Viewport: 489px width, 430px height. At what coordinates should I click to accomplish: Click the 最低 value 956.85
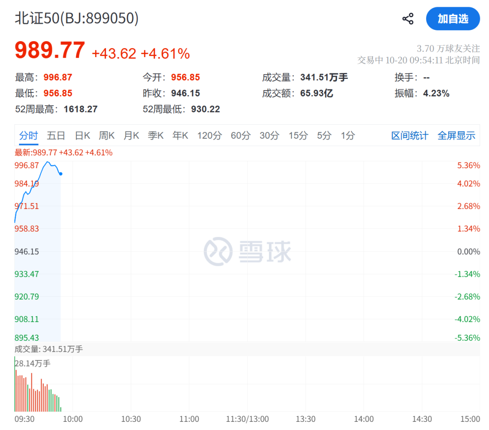point(58,93)
